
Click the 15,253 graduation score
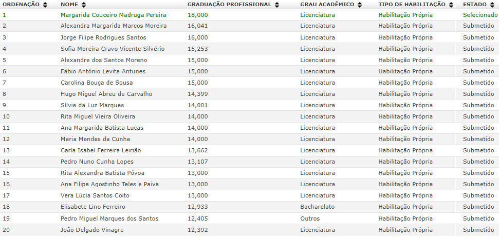198,49
